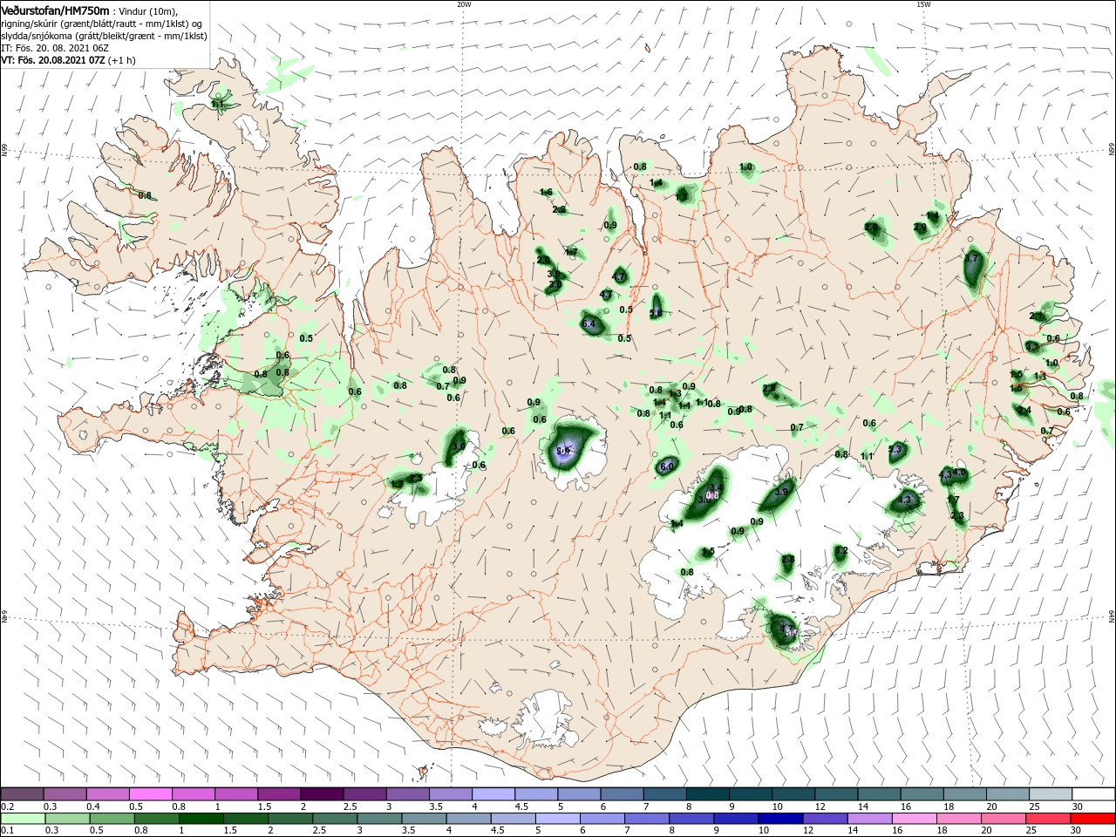The width and height of the screenshot is (1116, 837).
Task: Select the palest mint swatch labeled 0.1
Action: click(23, 819)
